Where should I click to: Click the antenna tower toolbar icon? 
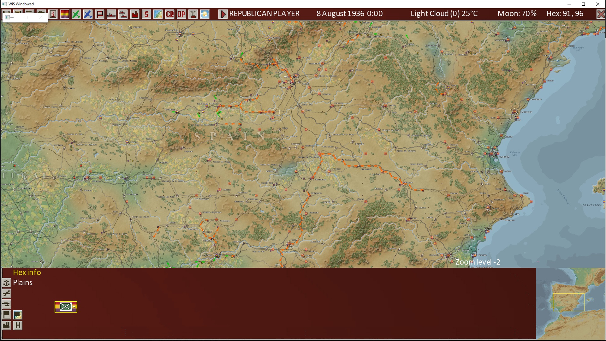click(193, 14)
